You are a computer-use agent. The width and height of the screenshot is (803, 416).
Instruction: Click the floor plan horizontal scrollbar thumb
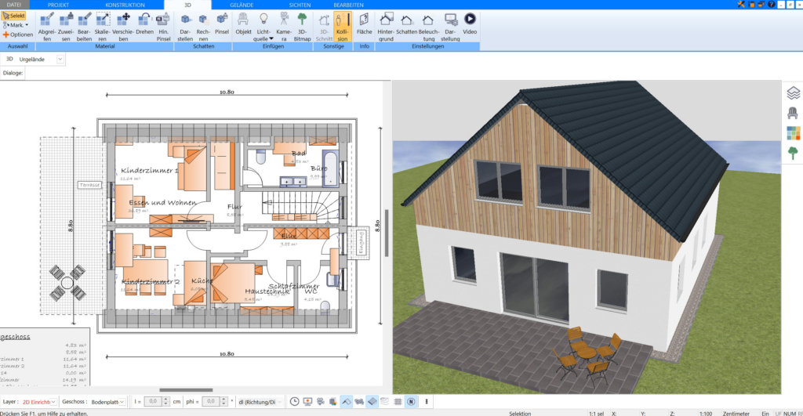coord(186,390)
